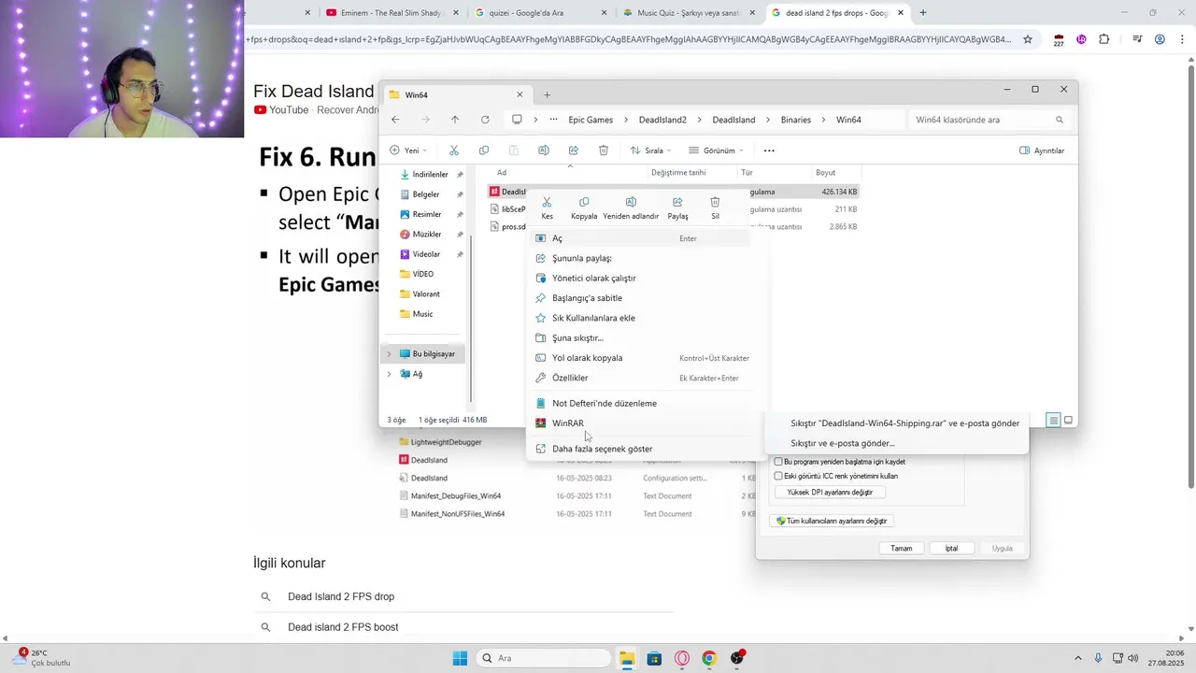
Task: Choose 'Başlangıç'a sabitle' from context menu
Action: 641,298
